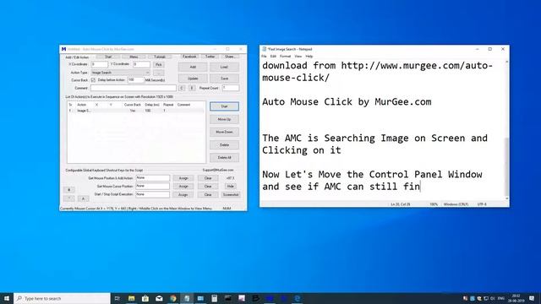Screen dimensions: 541x304
Task: Click the Y Co-ordinate input field
Action: coord(141,64)
